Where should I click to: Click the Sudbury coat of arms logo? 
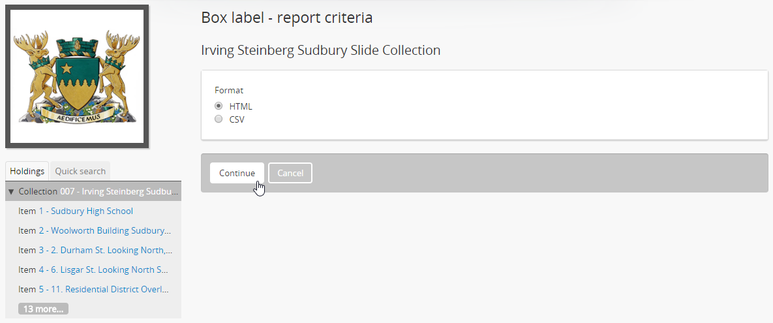(77, 77)
